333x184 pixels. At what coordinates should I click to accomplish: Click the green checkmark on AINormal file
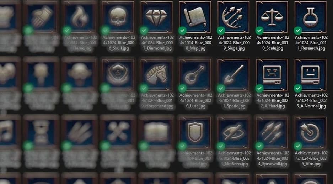tap(298, 89)
